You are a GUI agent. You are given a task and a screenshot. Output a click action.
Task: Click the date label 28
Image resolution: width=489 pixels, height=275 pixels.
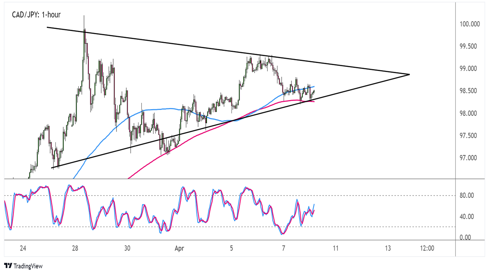pyautogui.click(x=75, y=248)
